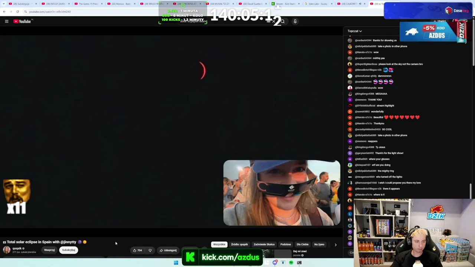Go back with the browser back arrow
The width and height of the screenshot is (475, 267).
4,11
